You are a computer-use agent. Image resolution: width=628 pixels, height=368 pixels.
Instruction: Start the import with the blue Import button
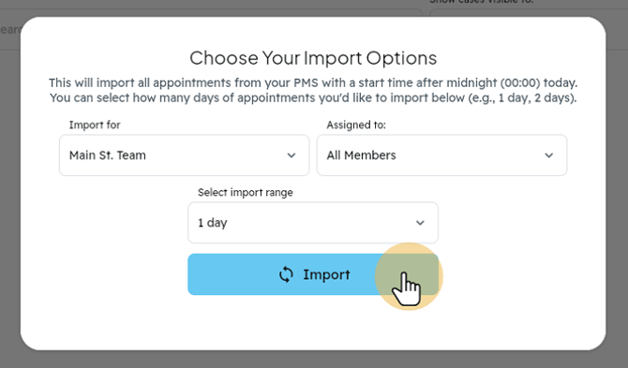pyautogui.click(x=313, y=274)
